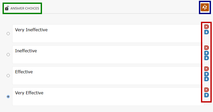Edit the 'Very Effective' answer text field
213x112 pixels.
pos(108,97)
